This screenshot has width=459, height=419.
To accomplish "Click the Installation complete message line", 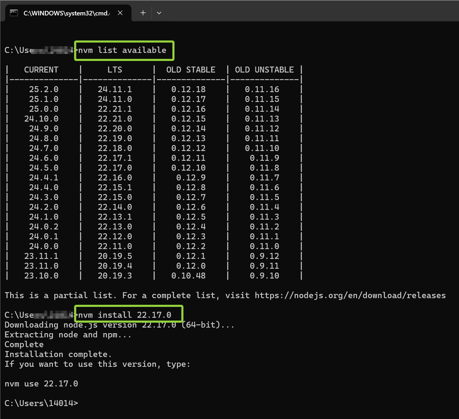I will tap(58, 354).
